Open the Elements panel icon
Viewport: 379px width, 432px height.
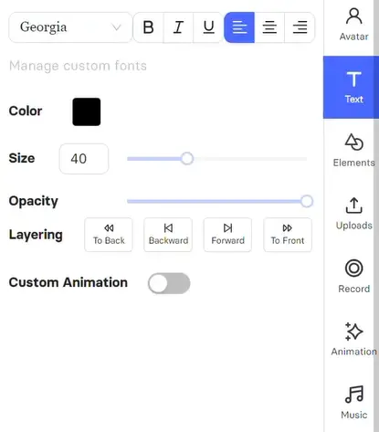coord(353,150)
